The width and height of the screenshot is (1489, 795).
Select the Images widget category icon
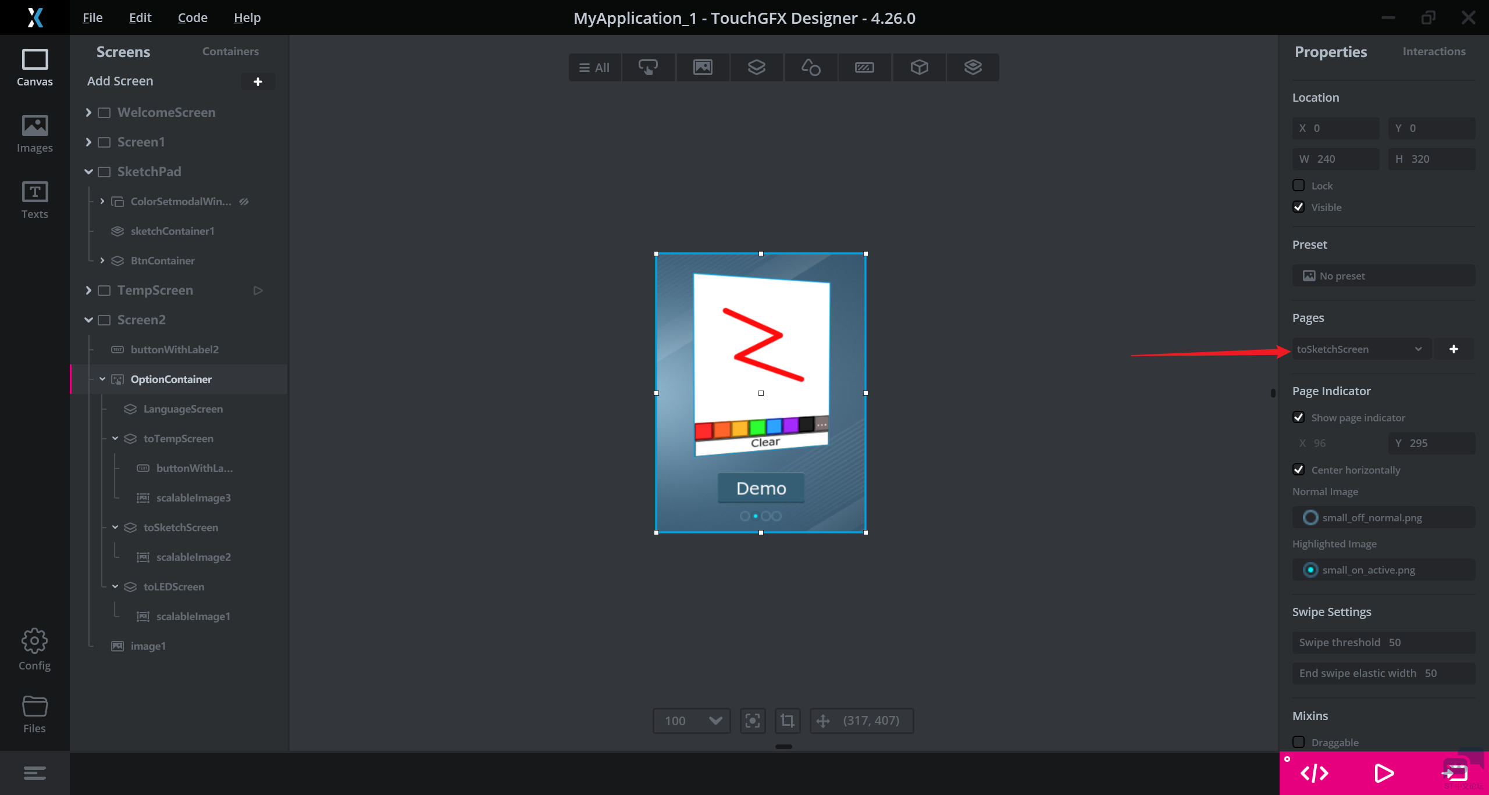pyautogui.click(x=703, y=67)
